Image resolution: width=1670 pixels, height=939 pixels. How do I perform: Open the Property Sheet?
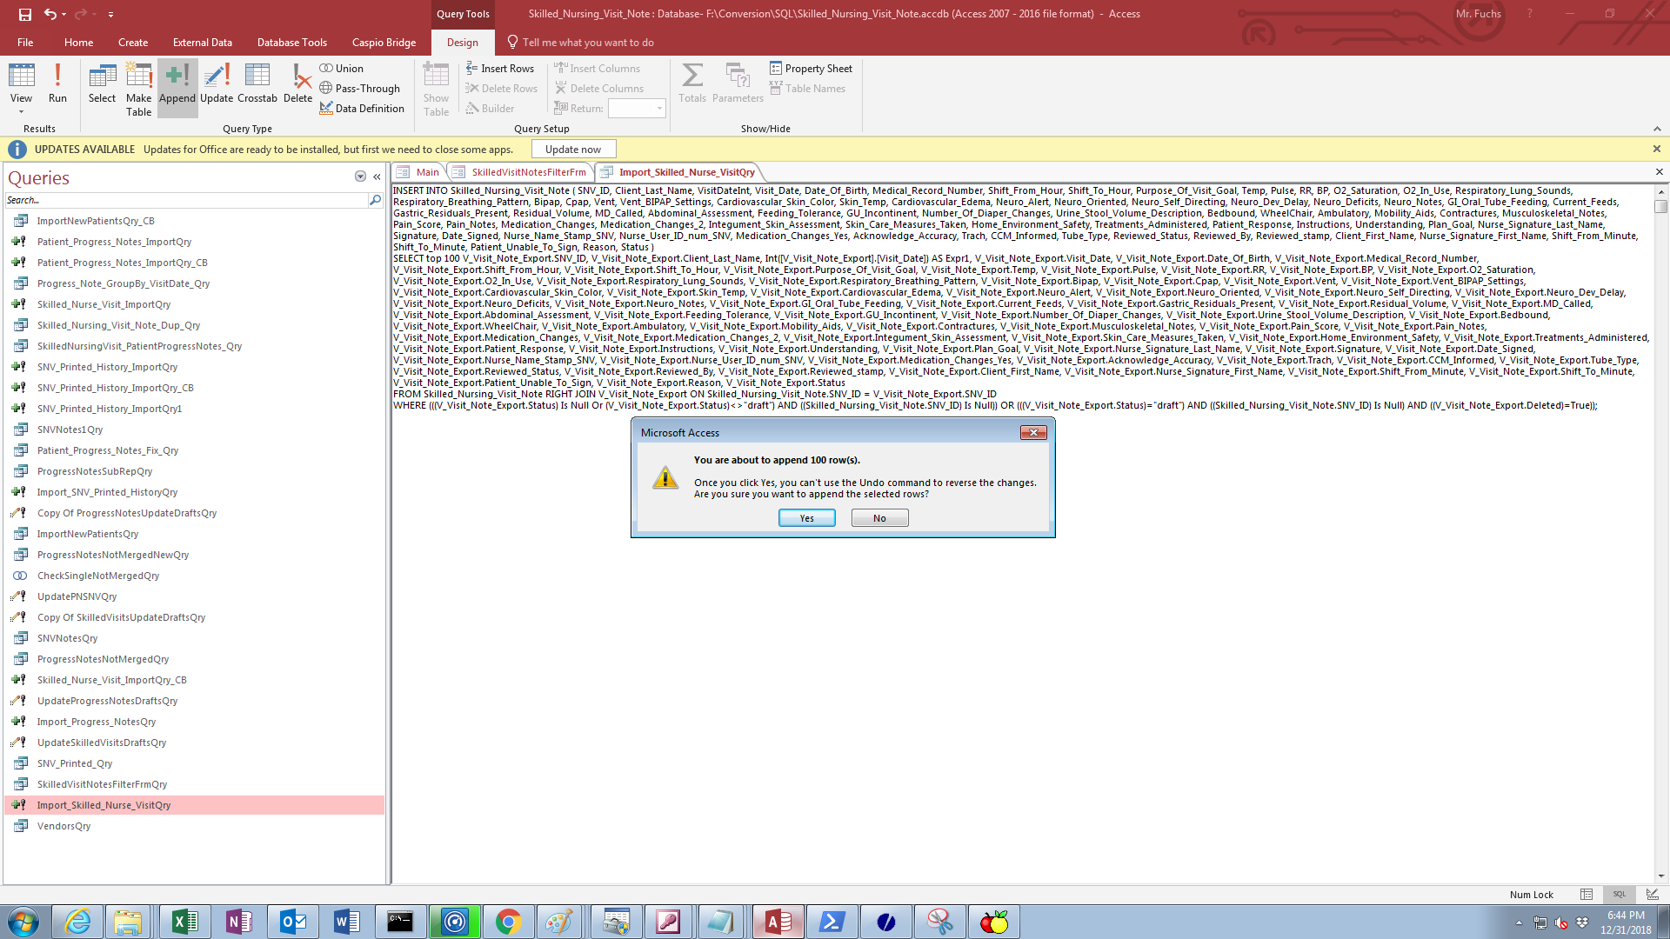[811, 68]
